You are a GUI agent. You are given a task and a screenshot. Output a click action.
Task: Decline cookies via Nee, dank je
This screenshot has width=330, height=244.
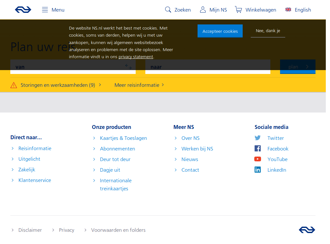pos(268,31)
